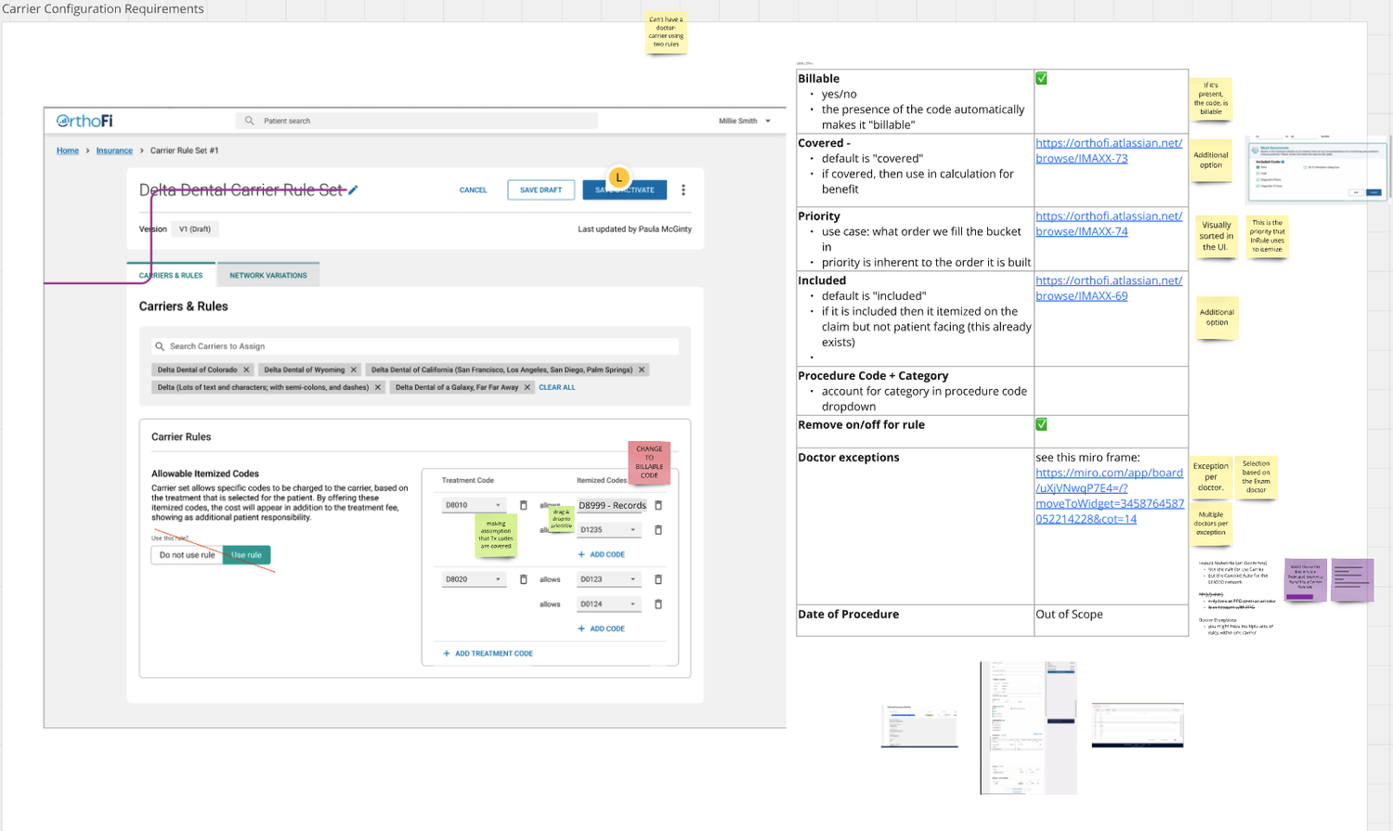Click the Insurance breadcrumb link

pyautogui.click(x=114, y=150)
